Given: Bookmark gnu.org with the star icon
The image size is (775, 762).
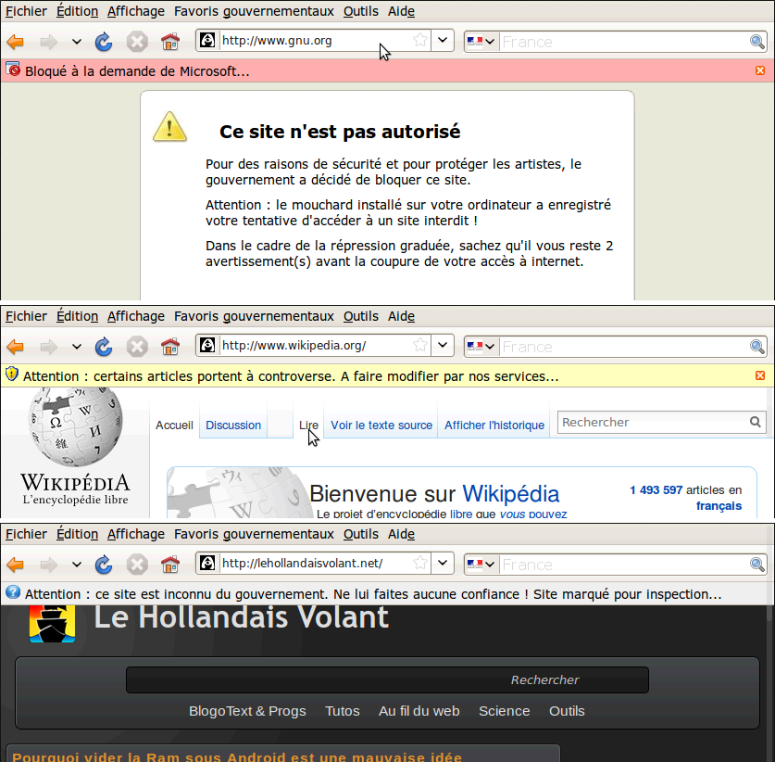Looking at the screenshot, I should tap(420, 40).
